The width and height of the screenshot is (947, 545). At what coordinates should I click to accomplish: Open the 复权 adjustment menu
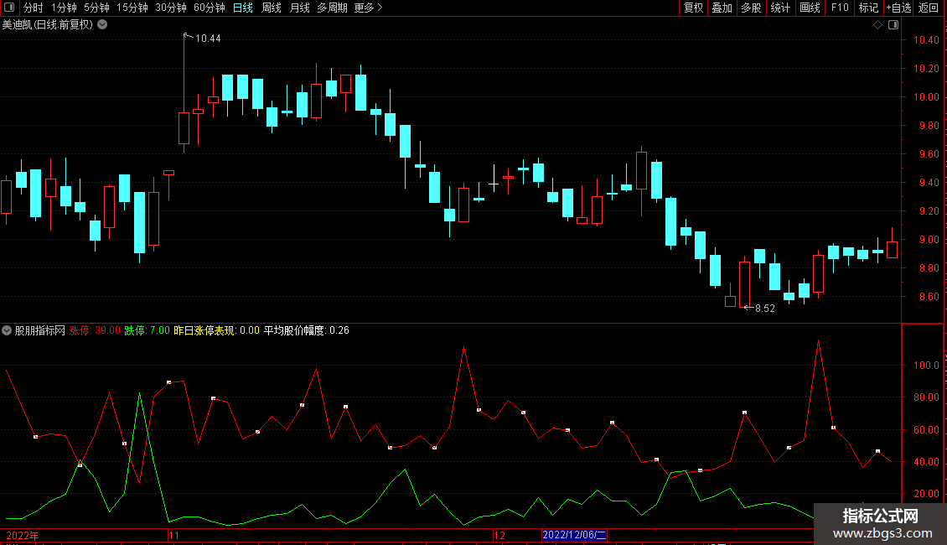click(693, 8)
